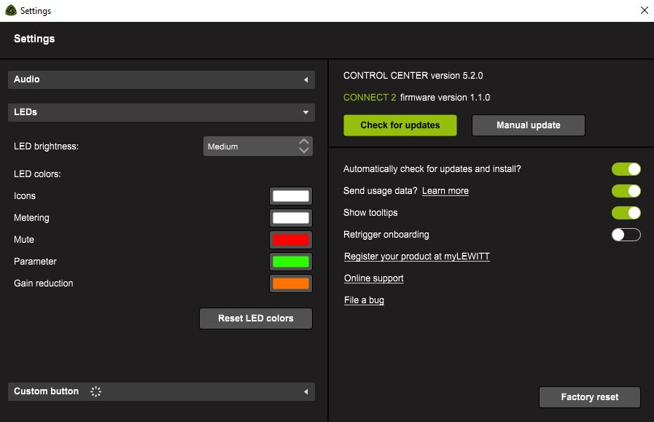
Task: Disable automatic update check toggle
Action: tap(626, 169)
